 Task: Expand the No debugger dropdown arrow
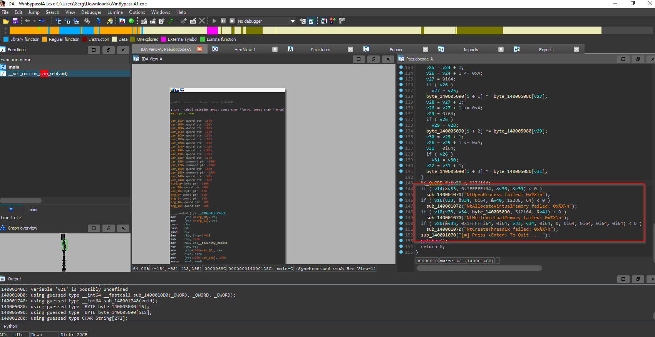[x=293, y=21]
